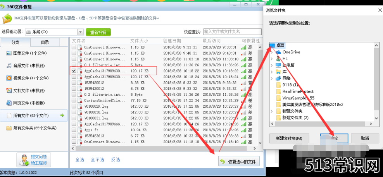
Task: Expand the 网络 tree node
Action: pyautogui.click(x=272, y=78)
